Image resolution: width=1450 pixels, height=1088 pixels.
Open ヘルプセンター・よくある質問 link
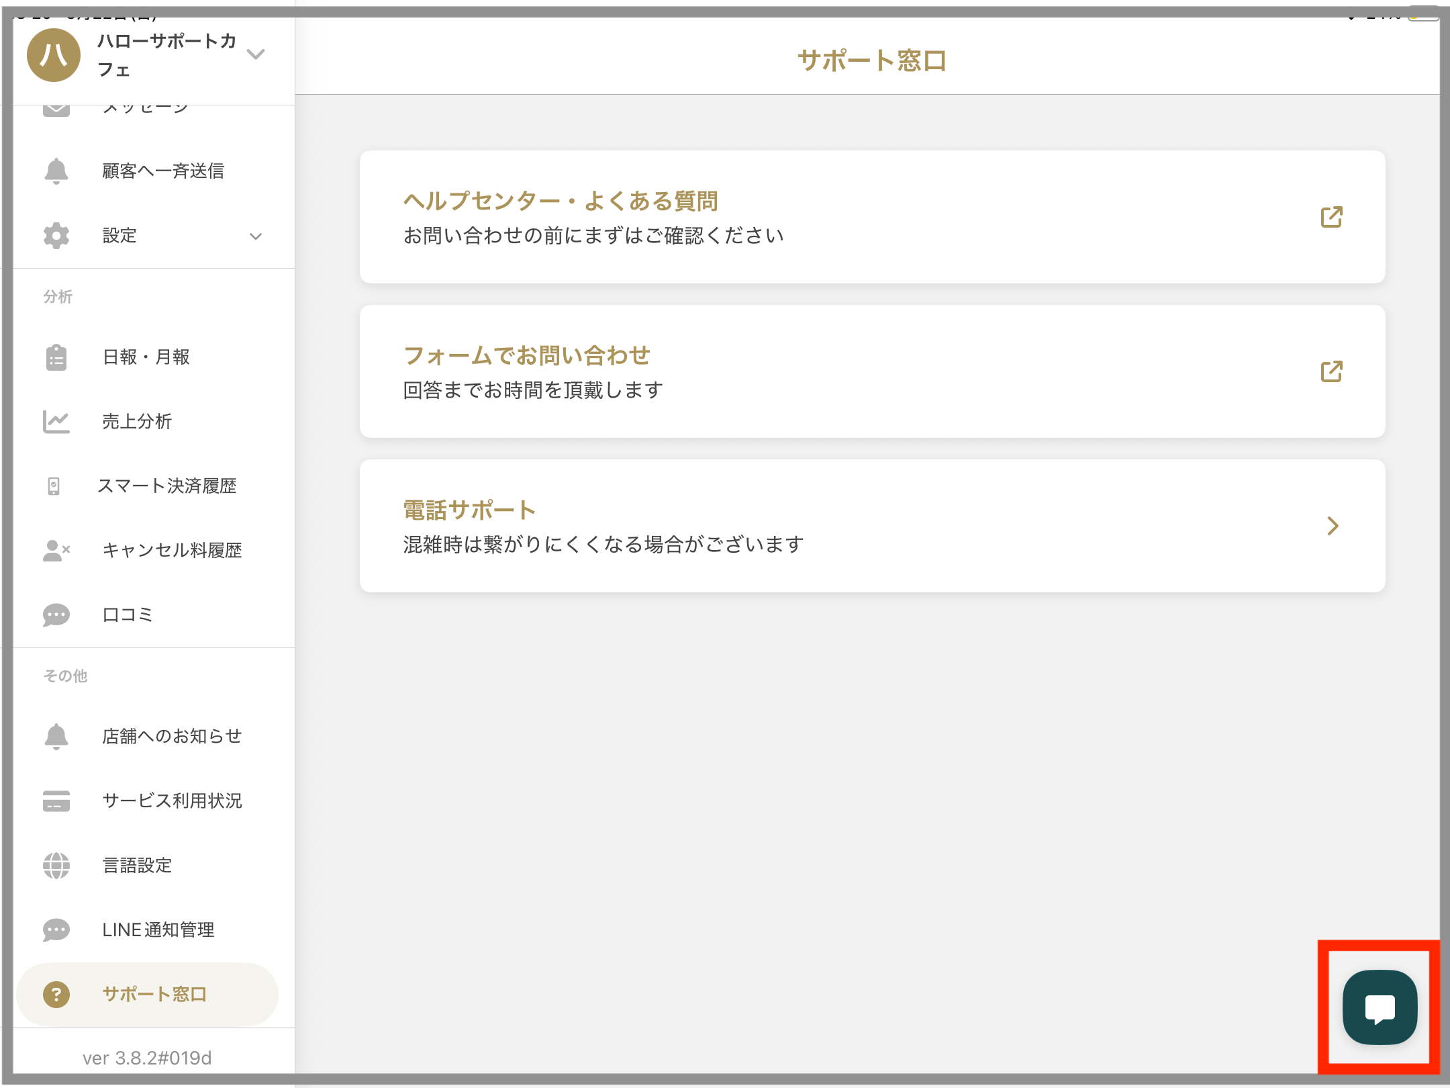pos(561,201)
